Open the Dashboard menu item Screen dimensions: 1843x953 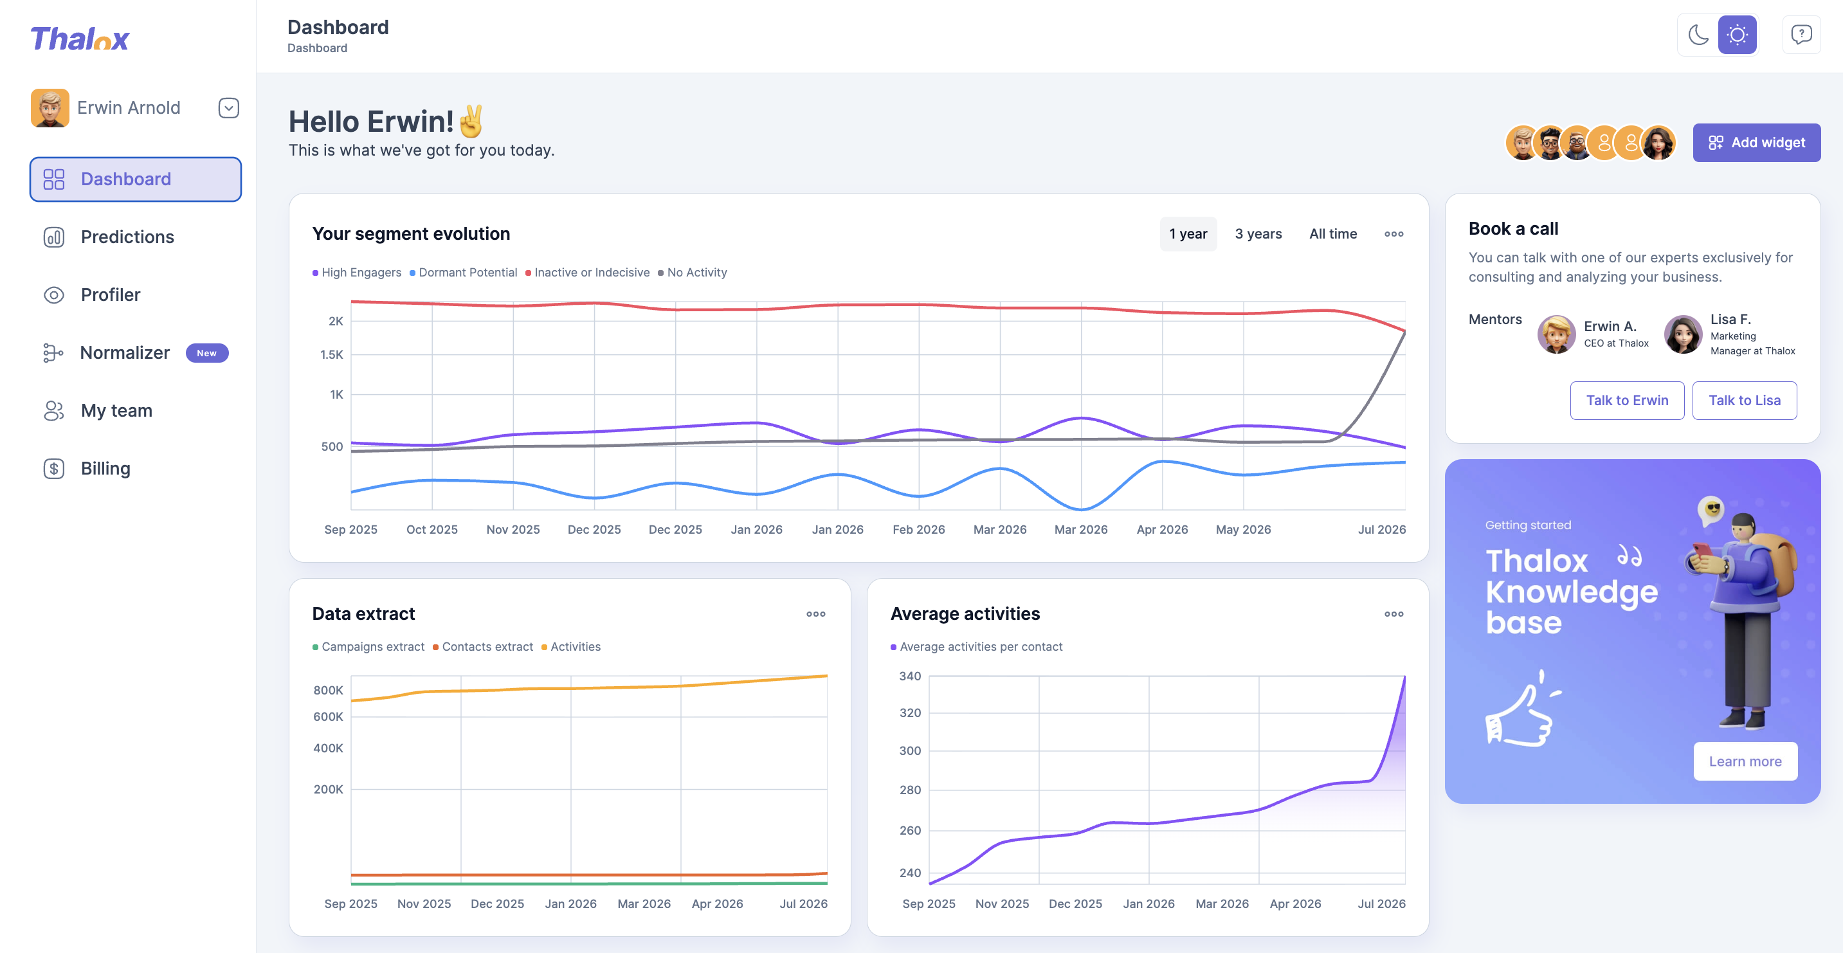pyautogui.click(x=135, y=179)
